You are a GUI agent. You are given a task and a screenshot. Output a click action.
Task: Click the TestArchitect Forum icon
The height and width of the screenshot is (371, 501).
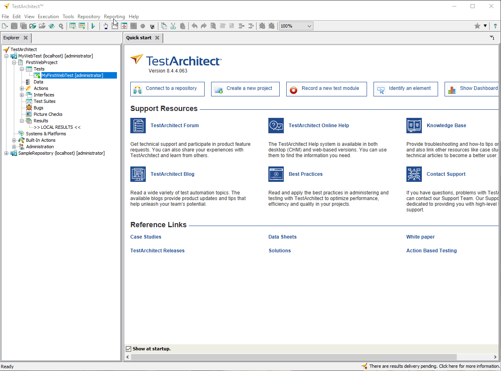pyautogui.click(x=138, y=126)
